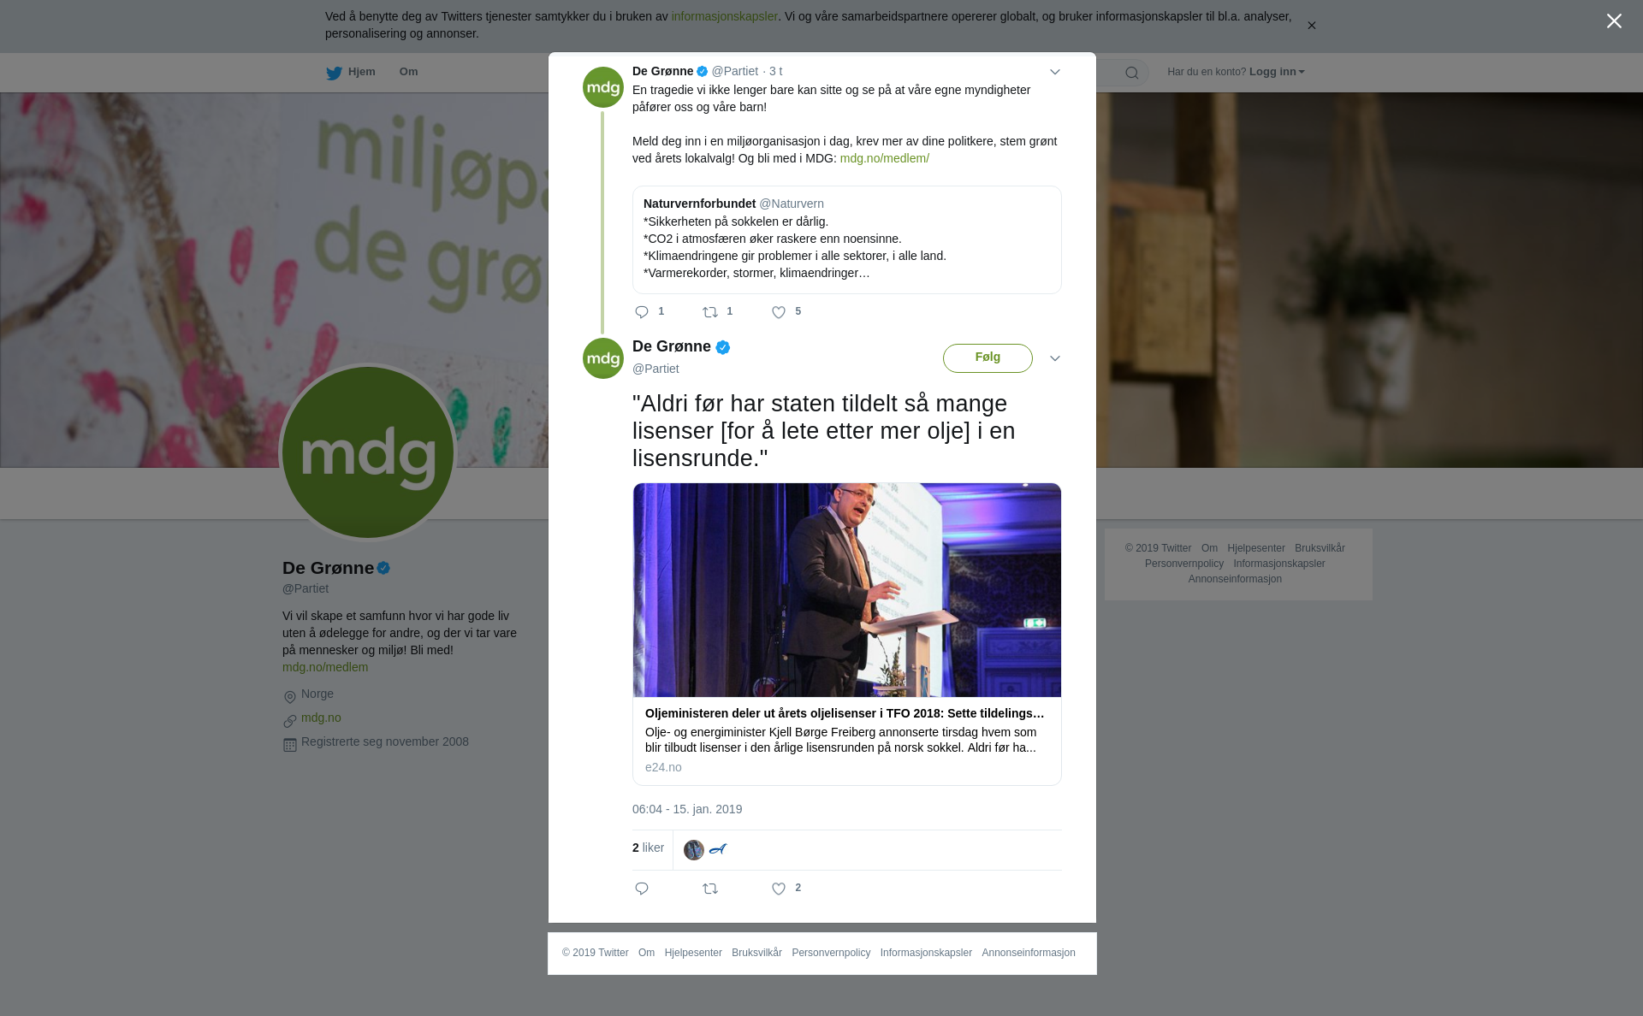The width and height of the screenshot is (1643, 1016).
Task: Expand the chevron menu next to Følg
Action: pyautogui.click(x=1055, y=358)
